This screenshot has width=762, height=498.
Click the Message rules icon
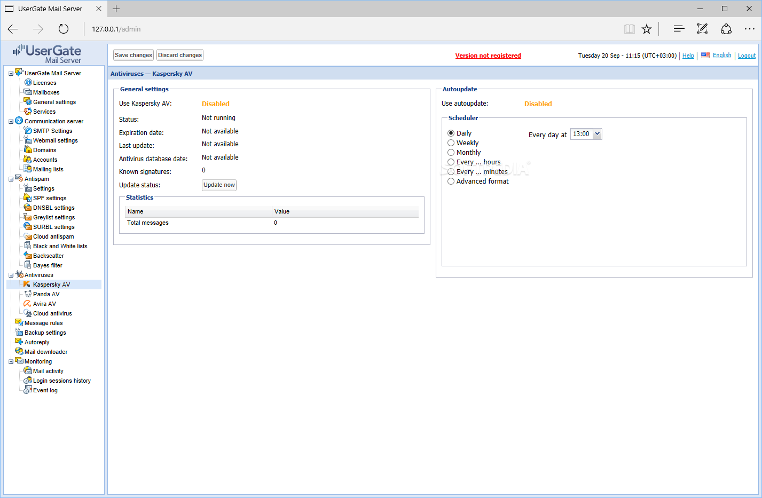point(19,323)
